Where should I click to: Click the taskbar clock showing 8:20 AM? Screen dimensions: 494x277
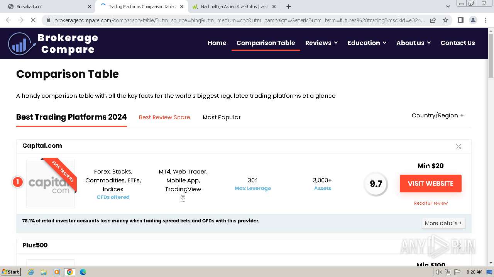[474, 272]
